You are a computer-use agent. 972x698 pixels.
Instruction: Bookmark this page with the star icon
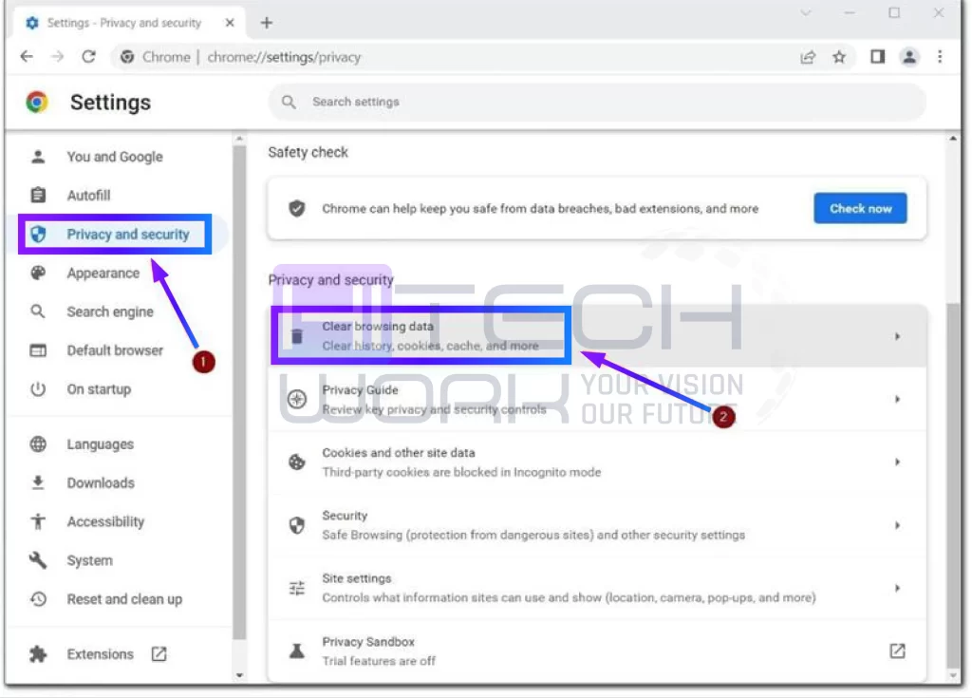coord(839,57)
